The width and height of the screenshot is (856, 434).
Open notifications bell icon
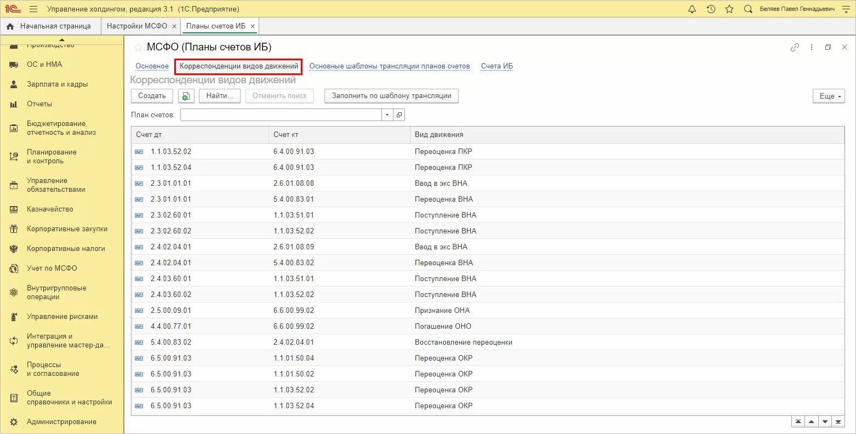(692, 9)
